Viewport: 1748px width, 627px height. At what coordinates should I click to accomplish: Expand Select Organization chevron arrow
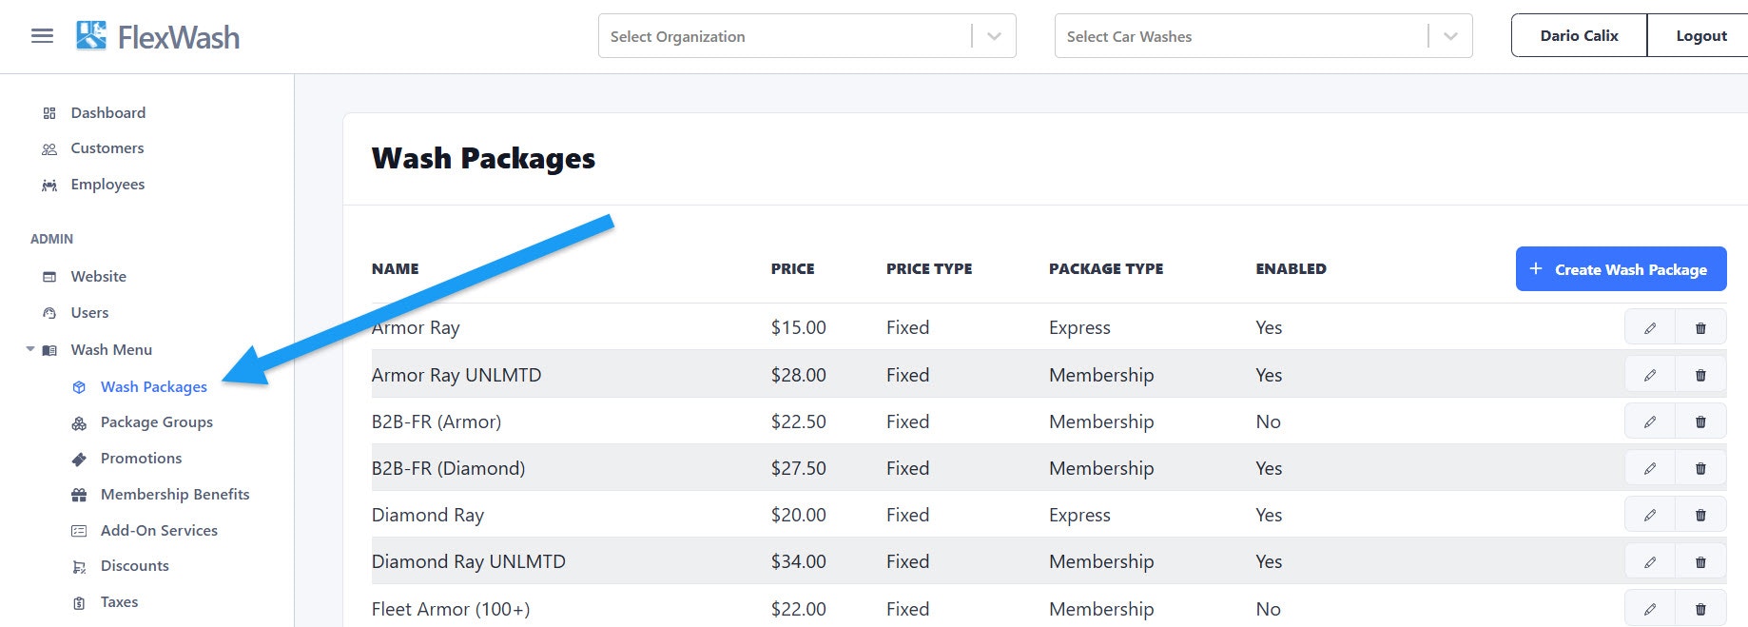(x=994, y=36)
